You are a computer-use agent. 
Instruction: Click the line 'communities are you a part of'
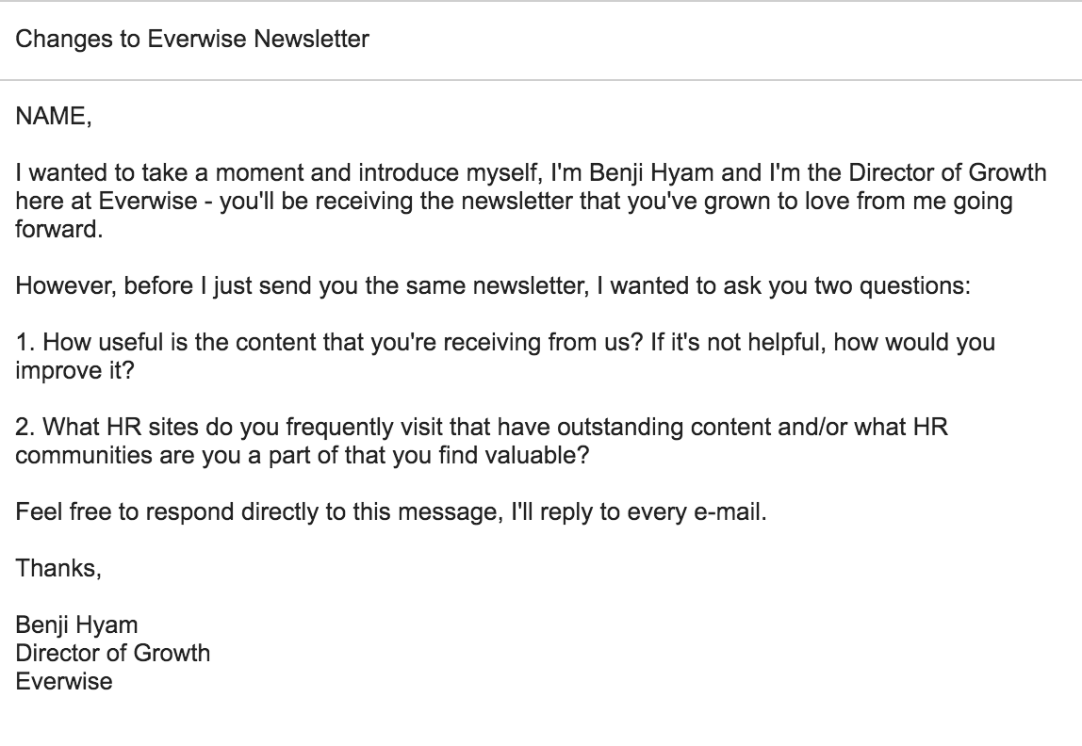point(303,455)
